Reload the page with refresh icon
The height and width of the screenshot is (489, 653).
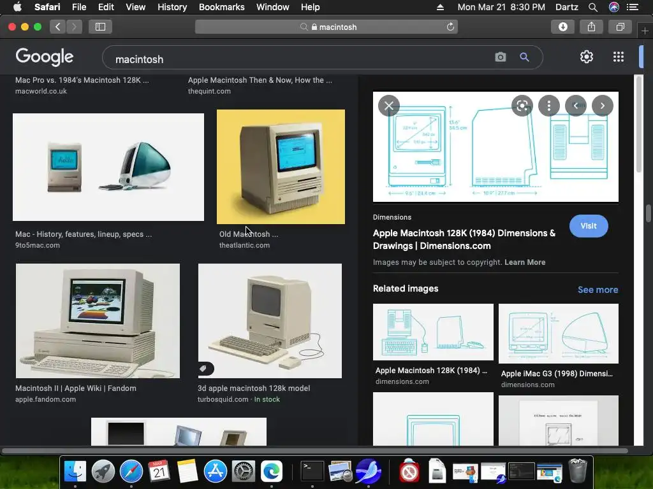pyautogui.click(x=450, y=27)
